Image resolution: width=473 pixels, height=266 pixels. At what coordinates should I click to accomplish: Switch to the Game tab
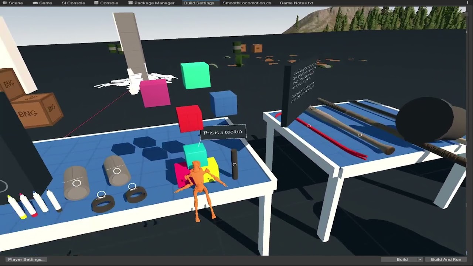tap(42, 3)
